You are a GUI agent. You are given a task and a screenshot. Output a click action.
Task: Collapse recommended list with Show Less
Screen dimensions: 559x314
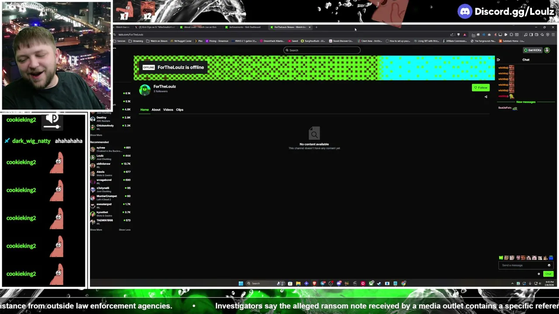pyautogui.click(x=124, y=230)
